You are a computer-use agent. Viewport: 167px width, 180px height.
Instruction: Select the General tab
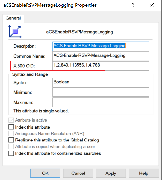coord(13,18)
